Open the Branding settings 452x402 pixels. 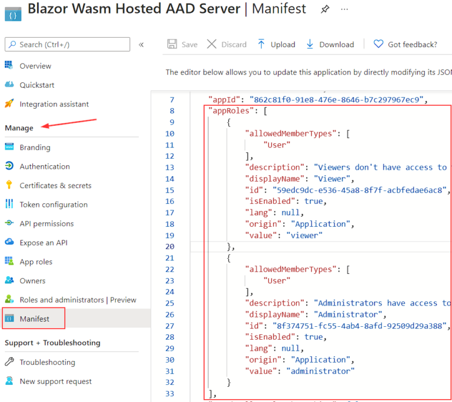click(x=35, y=148)
